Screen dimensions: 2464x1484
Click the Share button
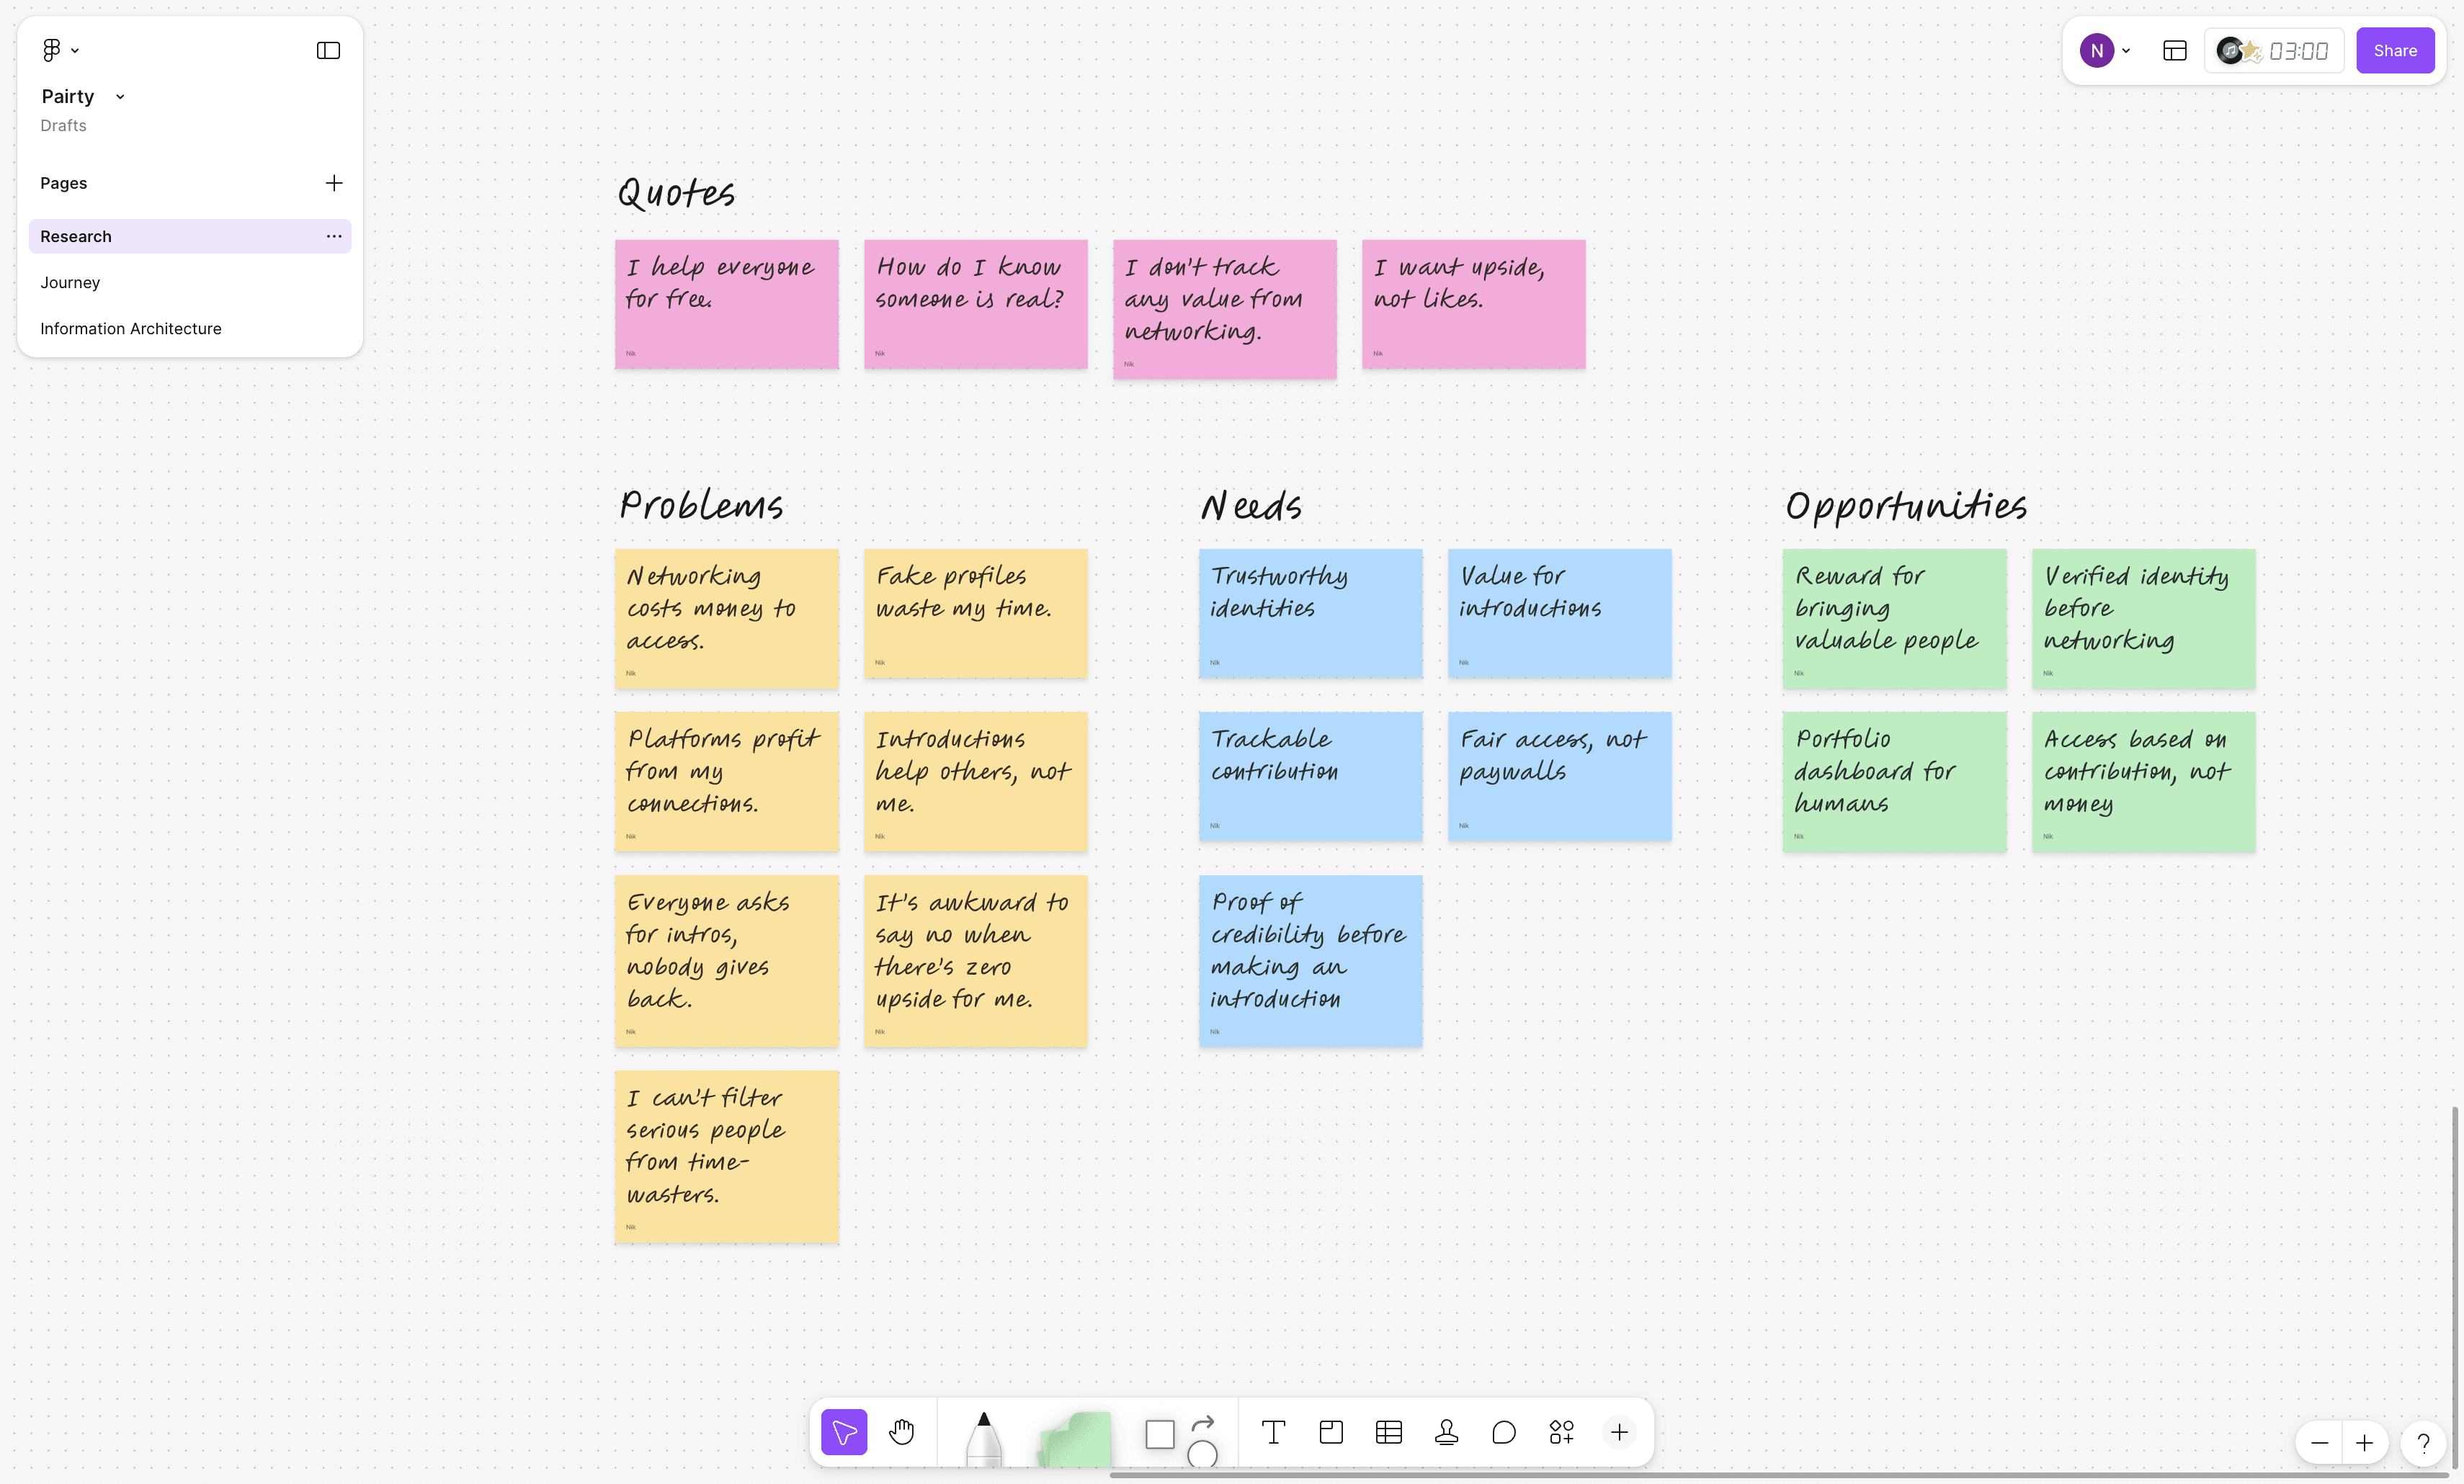[x=2394, y=50]
